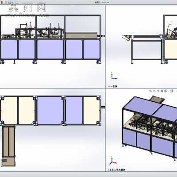Click the coordinate triad in left view
Image resolution: width=177 pixels, height=177 pixels.
pos(114,76)
